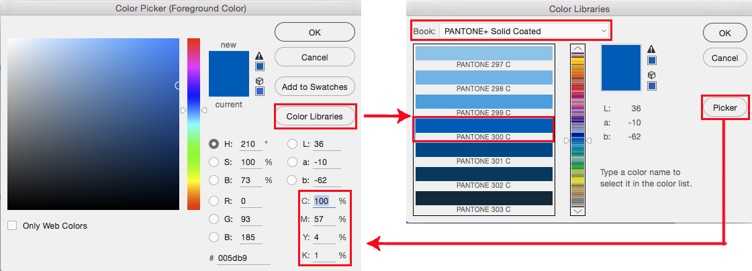Open the Book dropdown PANTONE+ Solid Coated
This screenshot has width=752, height=271.
(524, 31)
